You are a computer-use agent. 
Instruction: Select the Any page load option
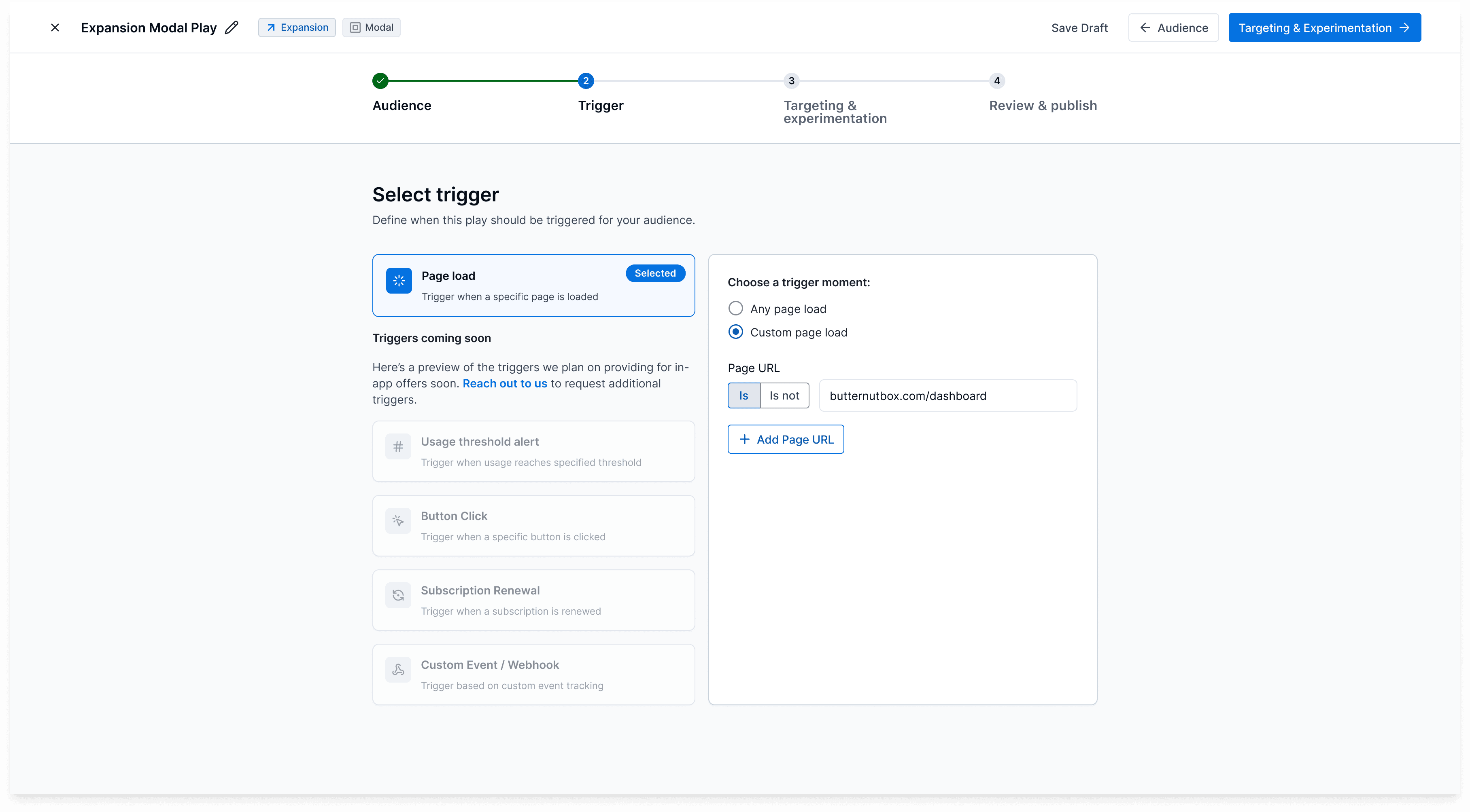(x=735, y=309)
